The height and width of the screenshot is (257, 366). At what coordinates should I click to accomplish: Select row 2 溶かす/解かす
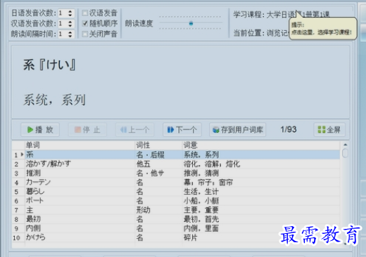176,164
